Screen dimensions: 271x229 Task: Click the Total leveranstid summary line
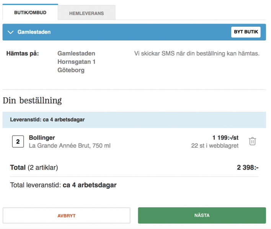click(x=63, y=185)
